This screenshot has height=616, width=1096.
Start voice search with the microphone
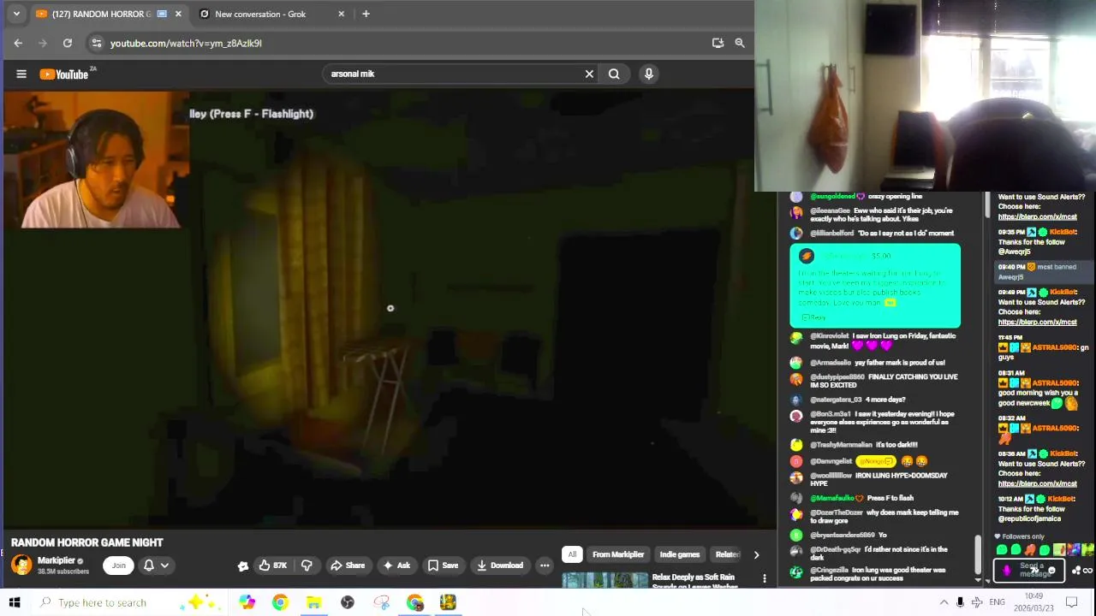(649, 74)
